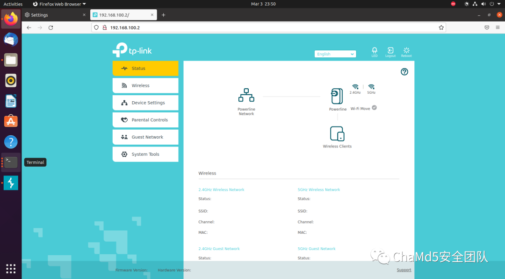Open the 2.4GHz Guest Network link
This screenshot has height=279, width=505.
point(219,249)
